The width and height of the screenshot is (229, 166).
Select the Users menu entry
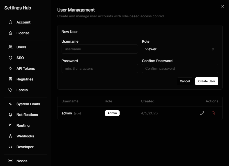click(x=25, y=47)
